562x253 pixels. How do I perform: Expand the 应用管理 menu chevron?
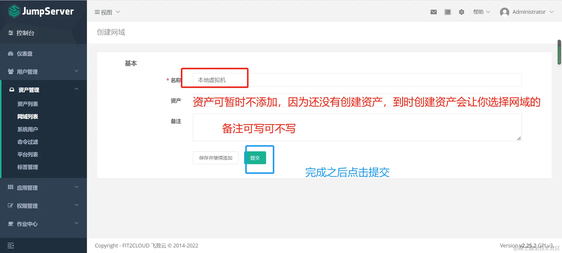(x=76, y=187)
